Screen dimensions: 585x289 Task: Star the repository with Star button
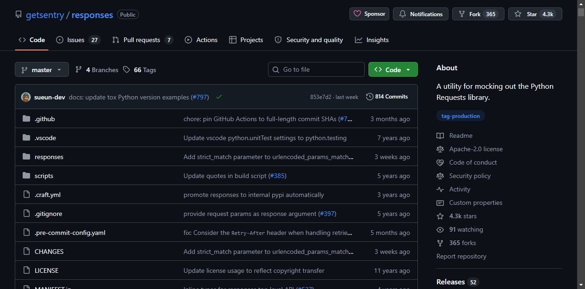535,14
